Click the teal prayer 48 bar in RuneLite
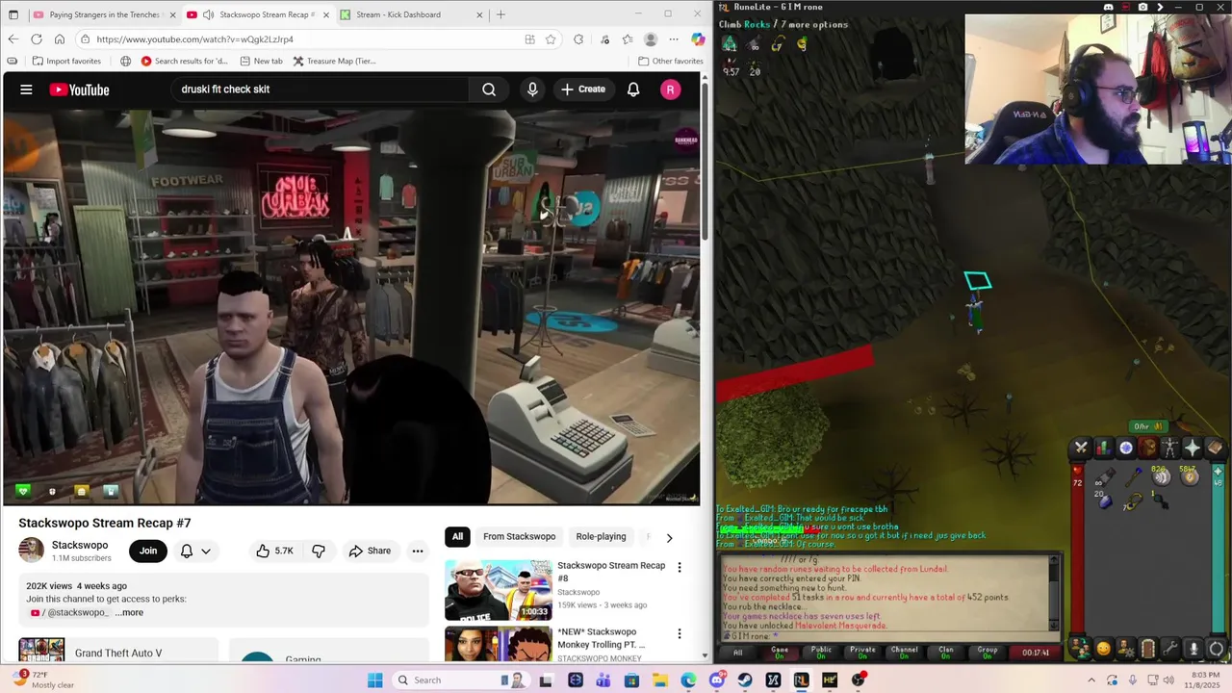Screen dimensions: 1232x693 coord(1219,549)
